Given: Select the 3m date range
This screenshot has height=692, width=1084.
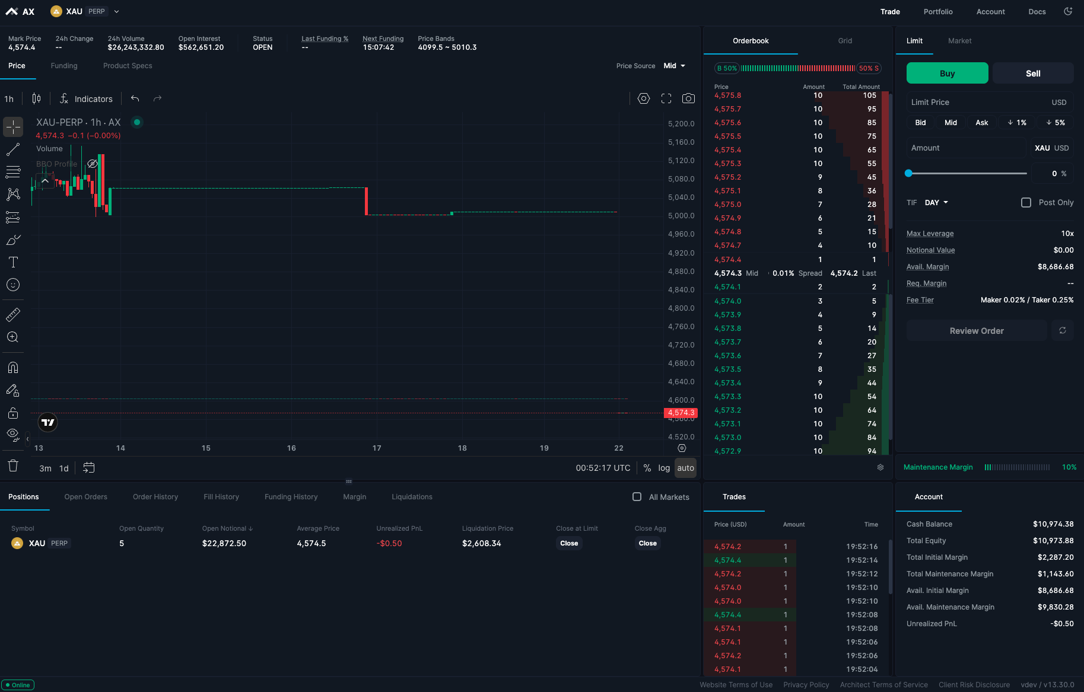Looking at the screenshot, I should tap(45, 468).
